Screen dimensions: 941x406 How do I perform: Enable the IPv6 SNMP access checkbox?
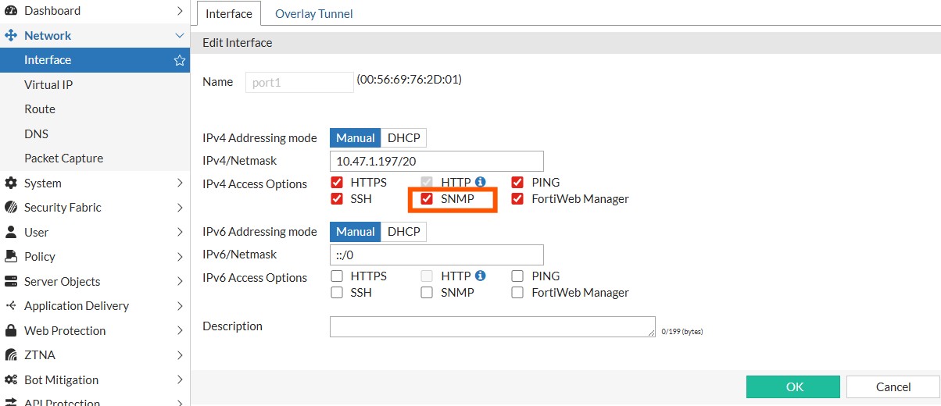tap(427, 293)
